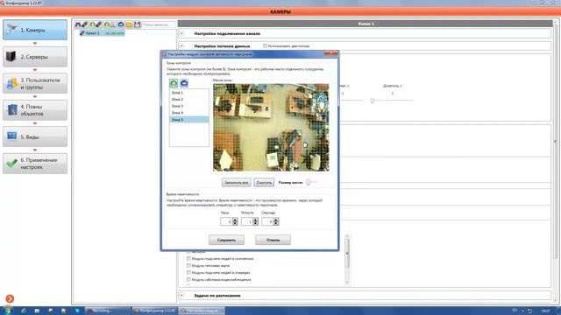Click the minutes value field
Screen dimensions: 561x315
[247, 221]
